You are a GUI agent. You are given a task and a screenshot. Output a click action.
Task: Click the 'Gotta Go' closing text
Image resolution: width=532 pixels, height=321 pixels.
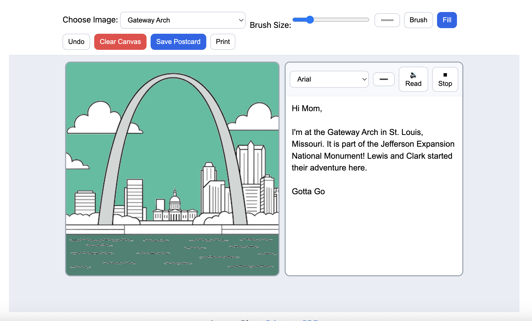308,191
